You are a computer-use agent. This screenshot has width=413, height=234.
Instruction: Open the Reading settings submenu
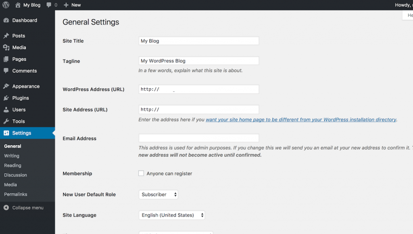click(x=13, y=166)
